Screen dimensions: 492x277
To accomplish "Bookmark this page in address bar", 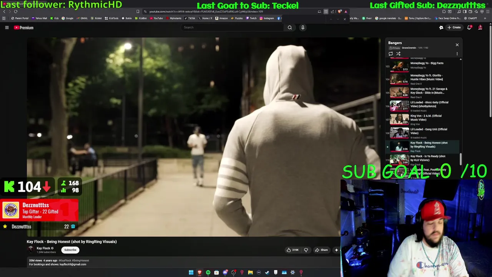I will (138, 12).
